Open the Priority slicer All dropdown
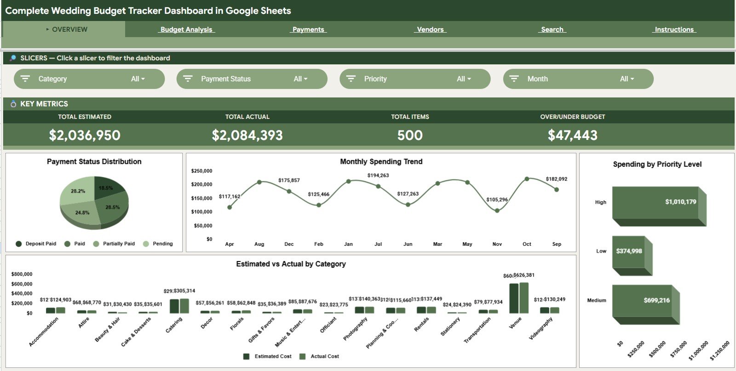Viewport: 736px width, 371px height. click(x=464, y=79)
